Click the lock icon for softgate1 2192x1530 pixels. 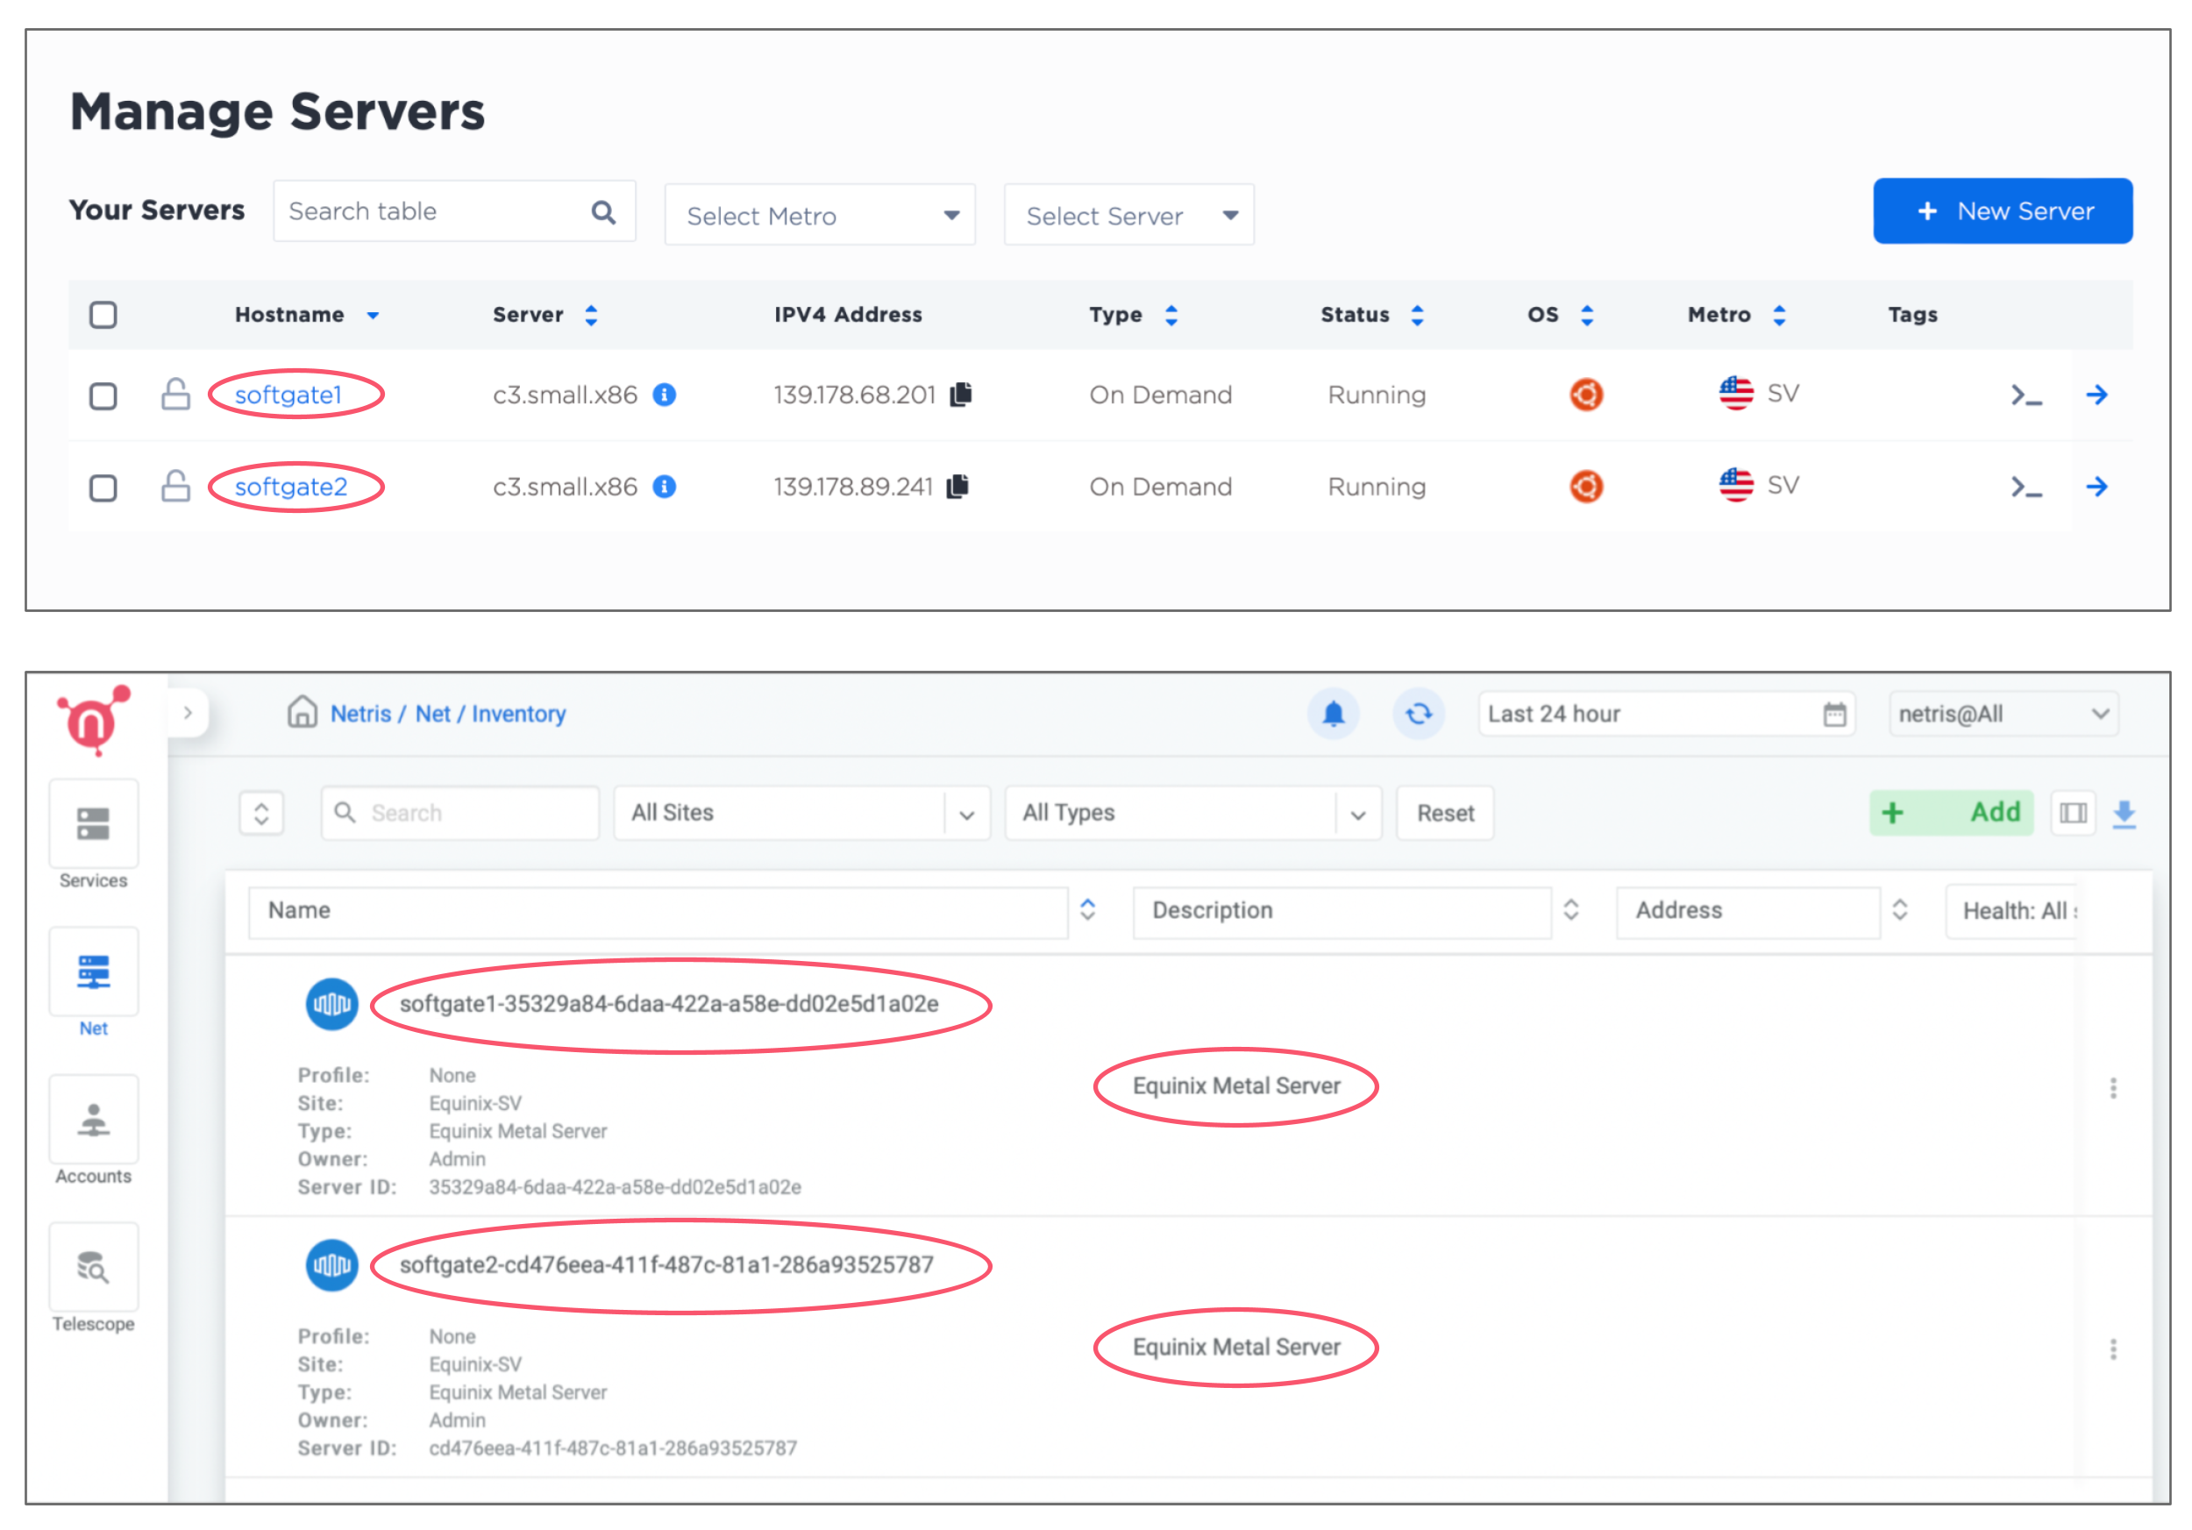pos(175,395)
